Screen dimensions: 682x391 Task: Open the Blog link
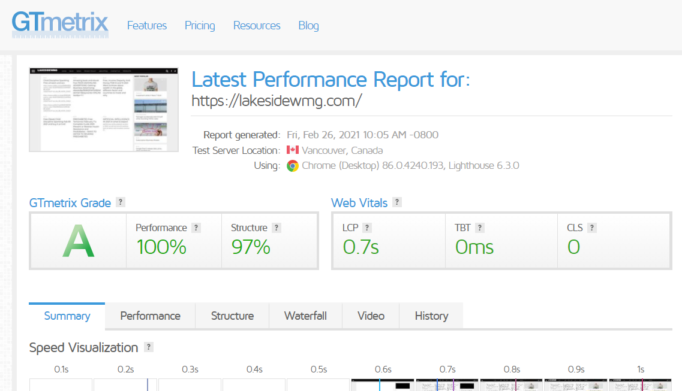[308, 26]
